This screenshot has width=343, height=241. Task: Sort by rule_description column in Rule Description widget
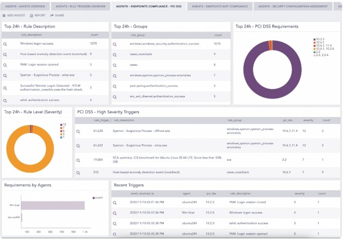coord(31,35)
